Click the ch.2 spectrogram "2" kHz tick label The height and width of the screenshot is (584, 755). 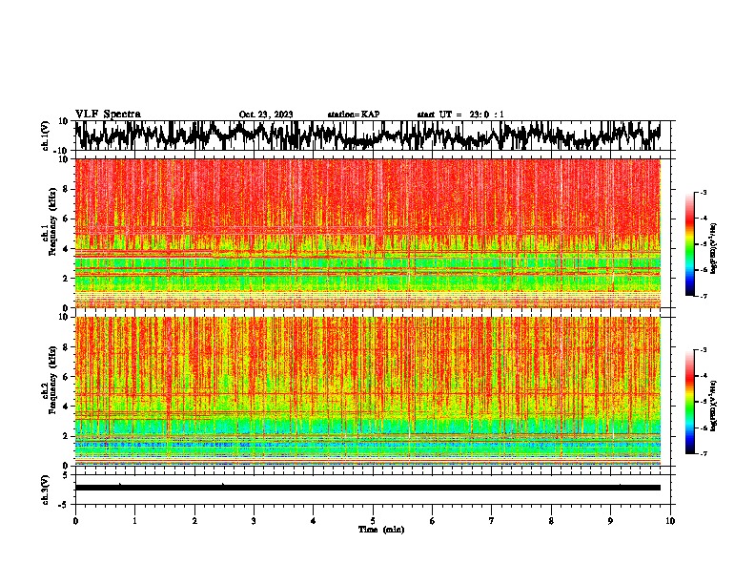(66, 436)
